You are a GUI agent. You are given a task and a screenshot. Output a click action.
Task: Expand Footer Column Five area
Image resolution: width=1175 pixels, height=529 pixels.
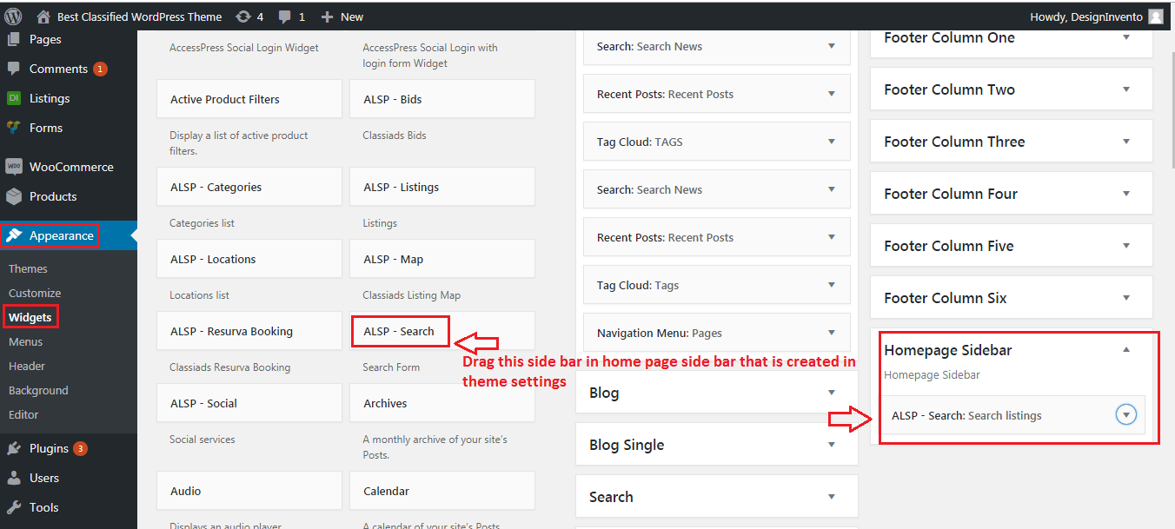click(1126, 246)
